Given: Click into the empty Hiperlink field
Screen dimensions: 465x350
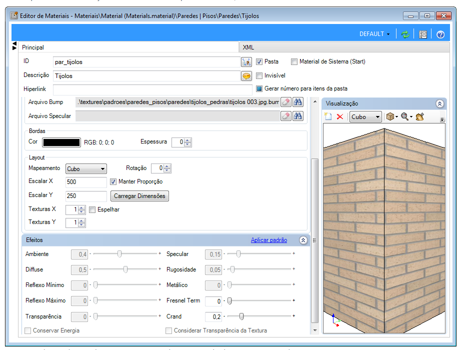Looking at the screenshot, I should coord(152,89).
